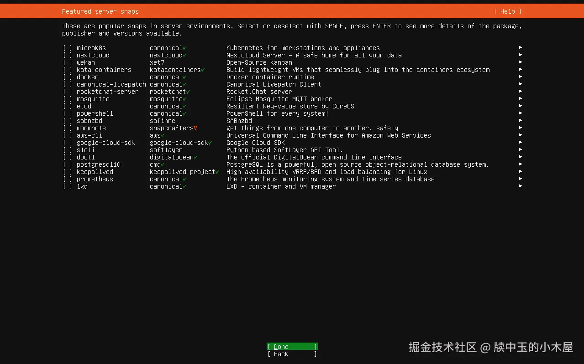Expand details arrow for wekan row
Screen dimensions: 584x364
tap(521, 62)
